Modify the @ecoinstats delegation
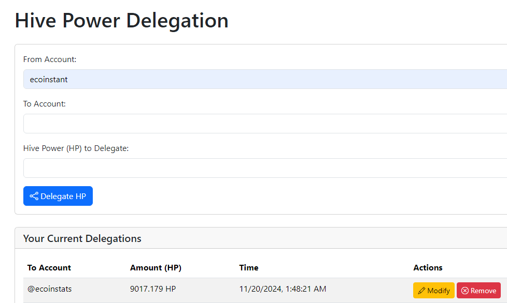This screenshot has width=507, height=303. [x=433, y=291]
